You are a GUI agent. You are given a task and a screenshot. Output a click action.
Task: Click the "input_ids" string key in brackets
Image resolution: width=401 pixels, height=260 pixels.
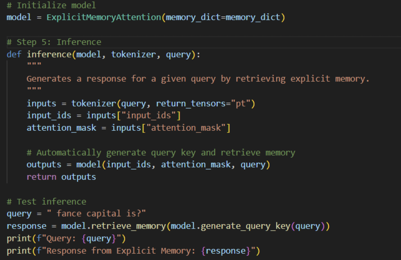coord(149,116)
